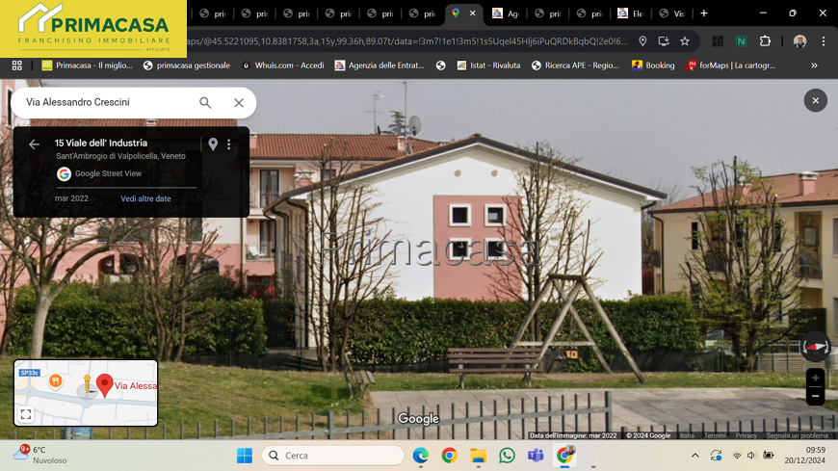Screen dimensions: 838x471
Task: Switch to the Ele tab
Action: click(x=631, y=13)
